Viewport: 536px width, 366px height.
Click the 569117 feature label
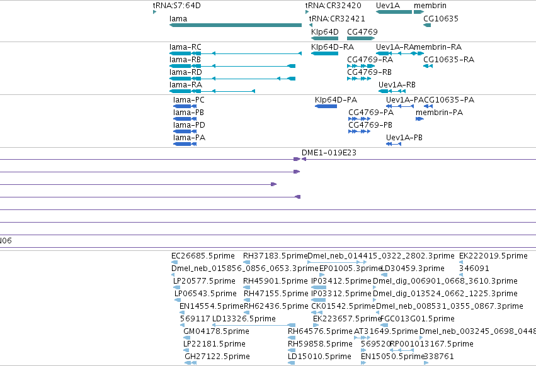195,319
